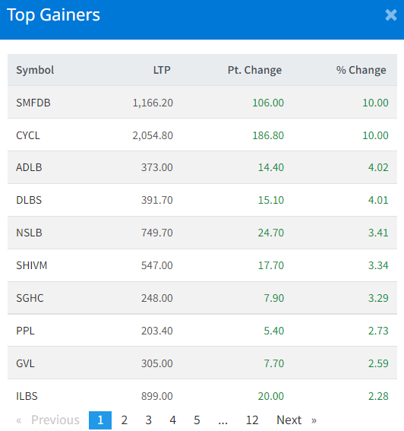Screen dimensions: 404x431
Task: Jump to last page 12
Action: pos(252,420)
